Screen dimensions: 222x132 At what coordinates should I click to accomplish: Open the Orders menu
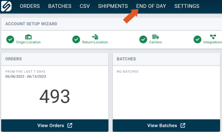coord(30,6)
